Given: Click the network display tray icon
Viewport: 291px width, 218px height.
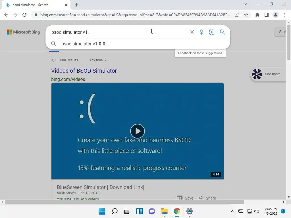Looking at the screenshot, I should pyautogui.click(x=250, y=211).
